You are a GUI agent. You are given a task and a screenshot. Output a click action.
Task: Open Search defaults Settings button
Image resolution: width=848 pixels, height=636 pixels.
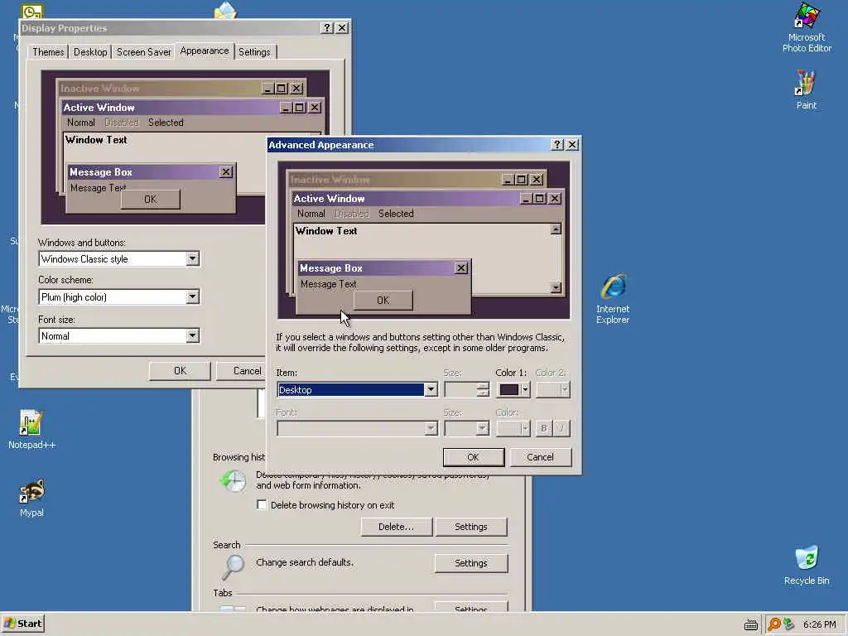click(x=471, y=563)
